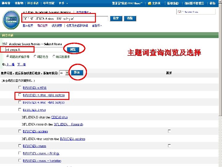Tick the expand box for INFLUENZA vaccines
Screen dimensions: 222x167
click(x=169, y=131)
